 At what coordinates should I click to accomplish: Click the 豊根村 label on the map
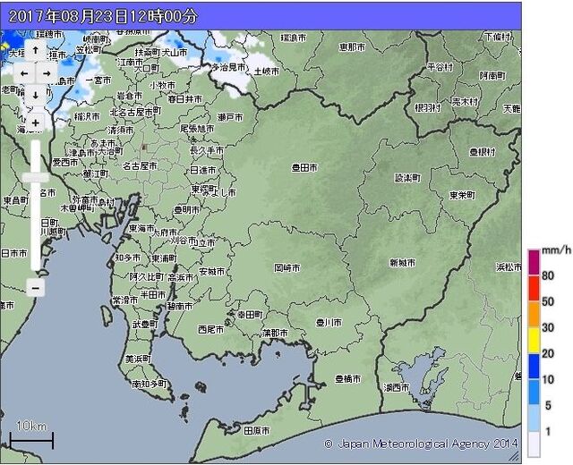click(x=483, y=151)
